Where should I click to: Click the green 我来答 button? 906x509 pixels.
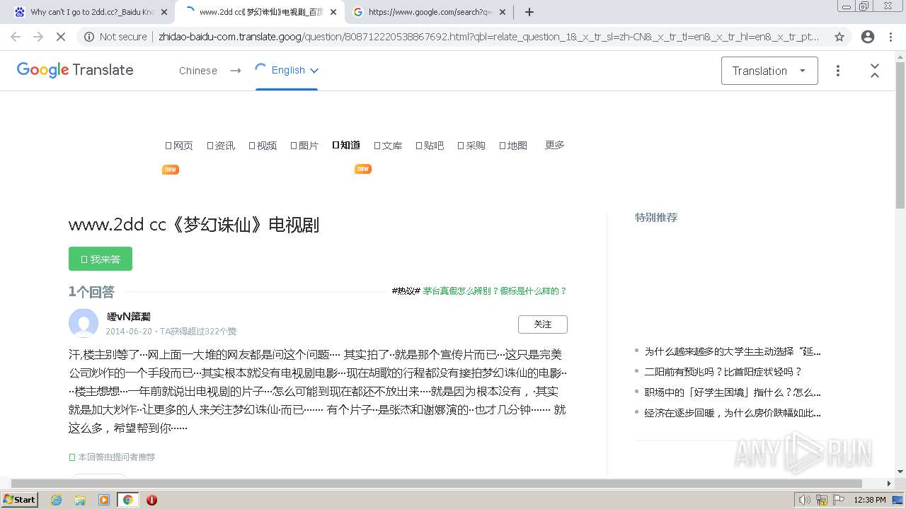pos(101,259)
